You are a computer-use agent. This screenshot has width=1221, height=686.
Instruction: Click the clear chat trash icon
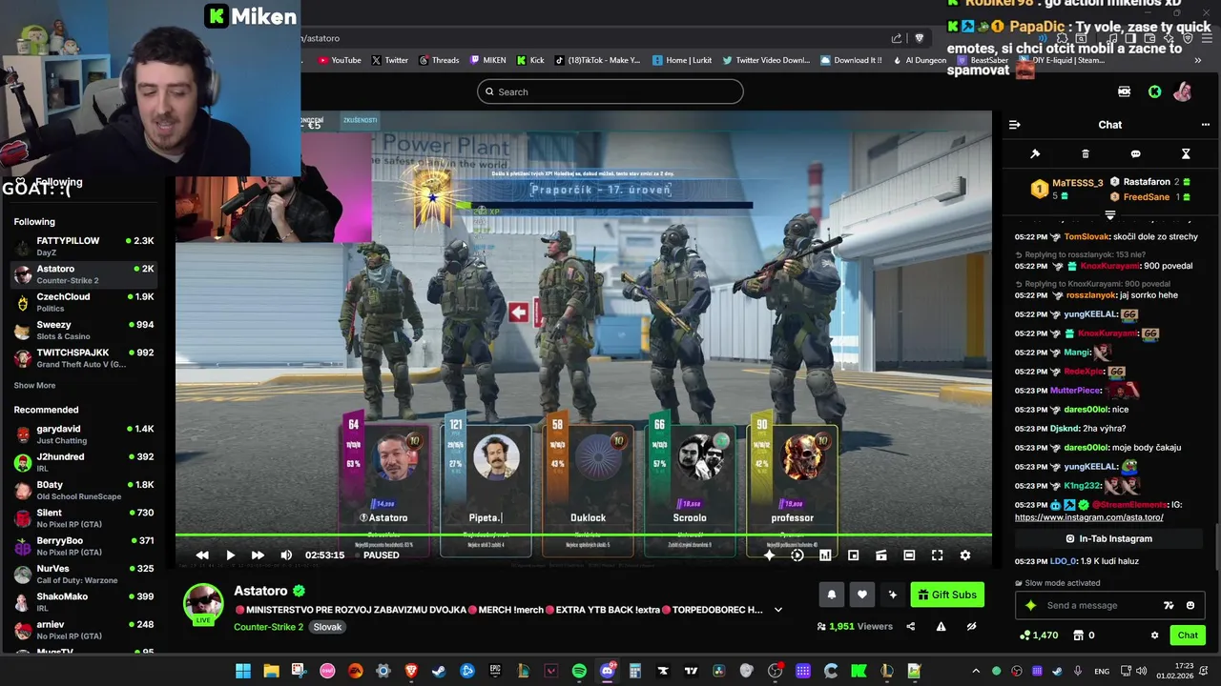coord(1086,153)
